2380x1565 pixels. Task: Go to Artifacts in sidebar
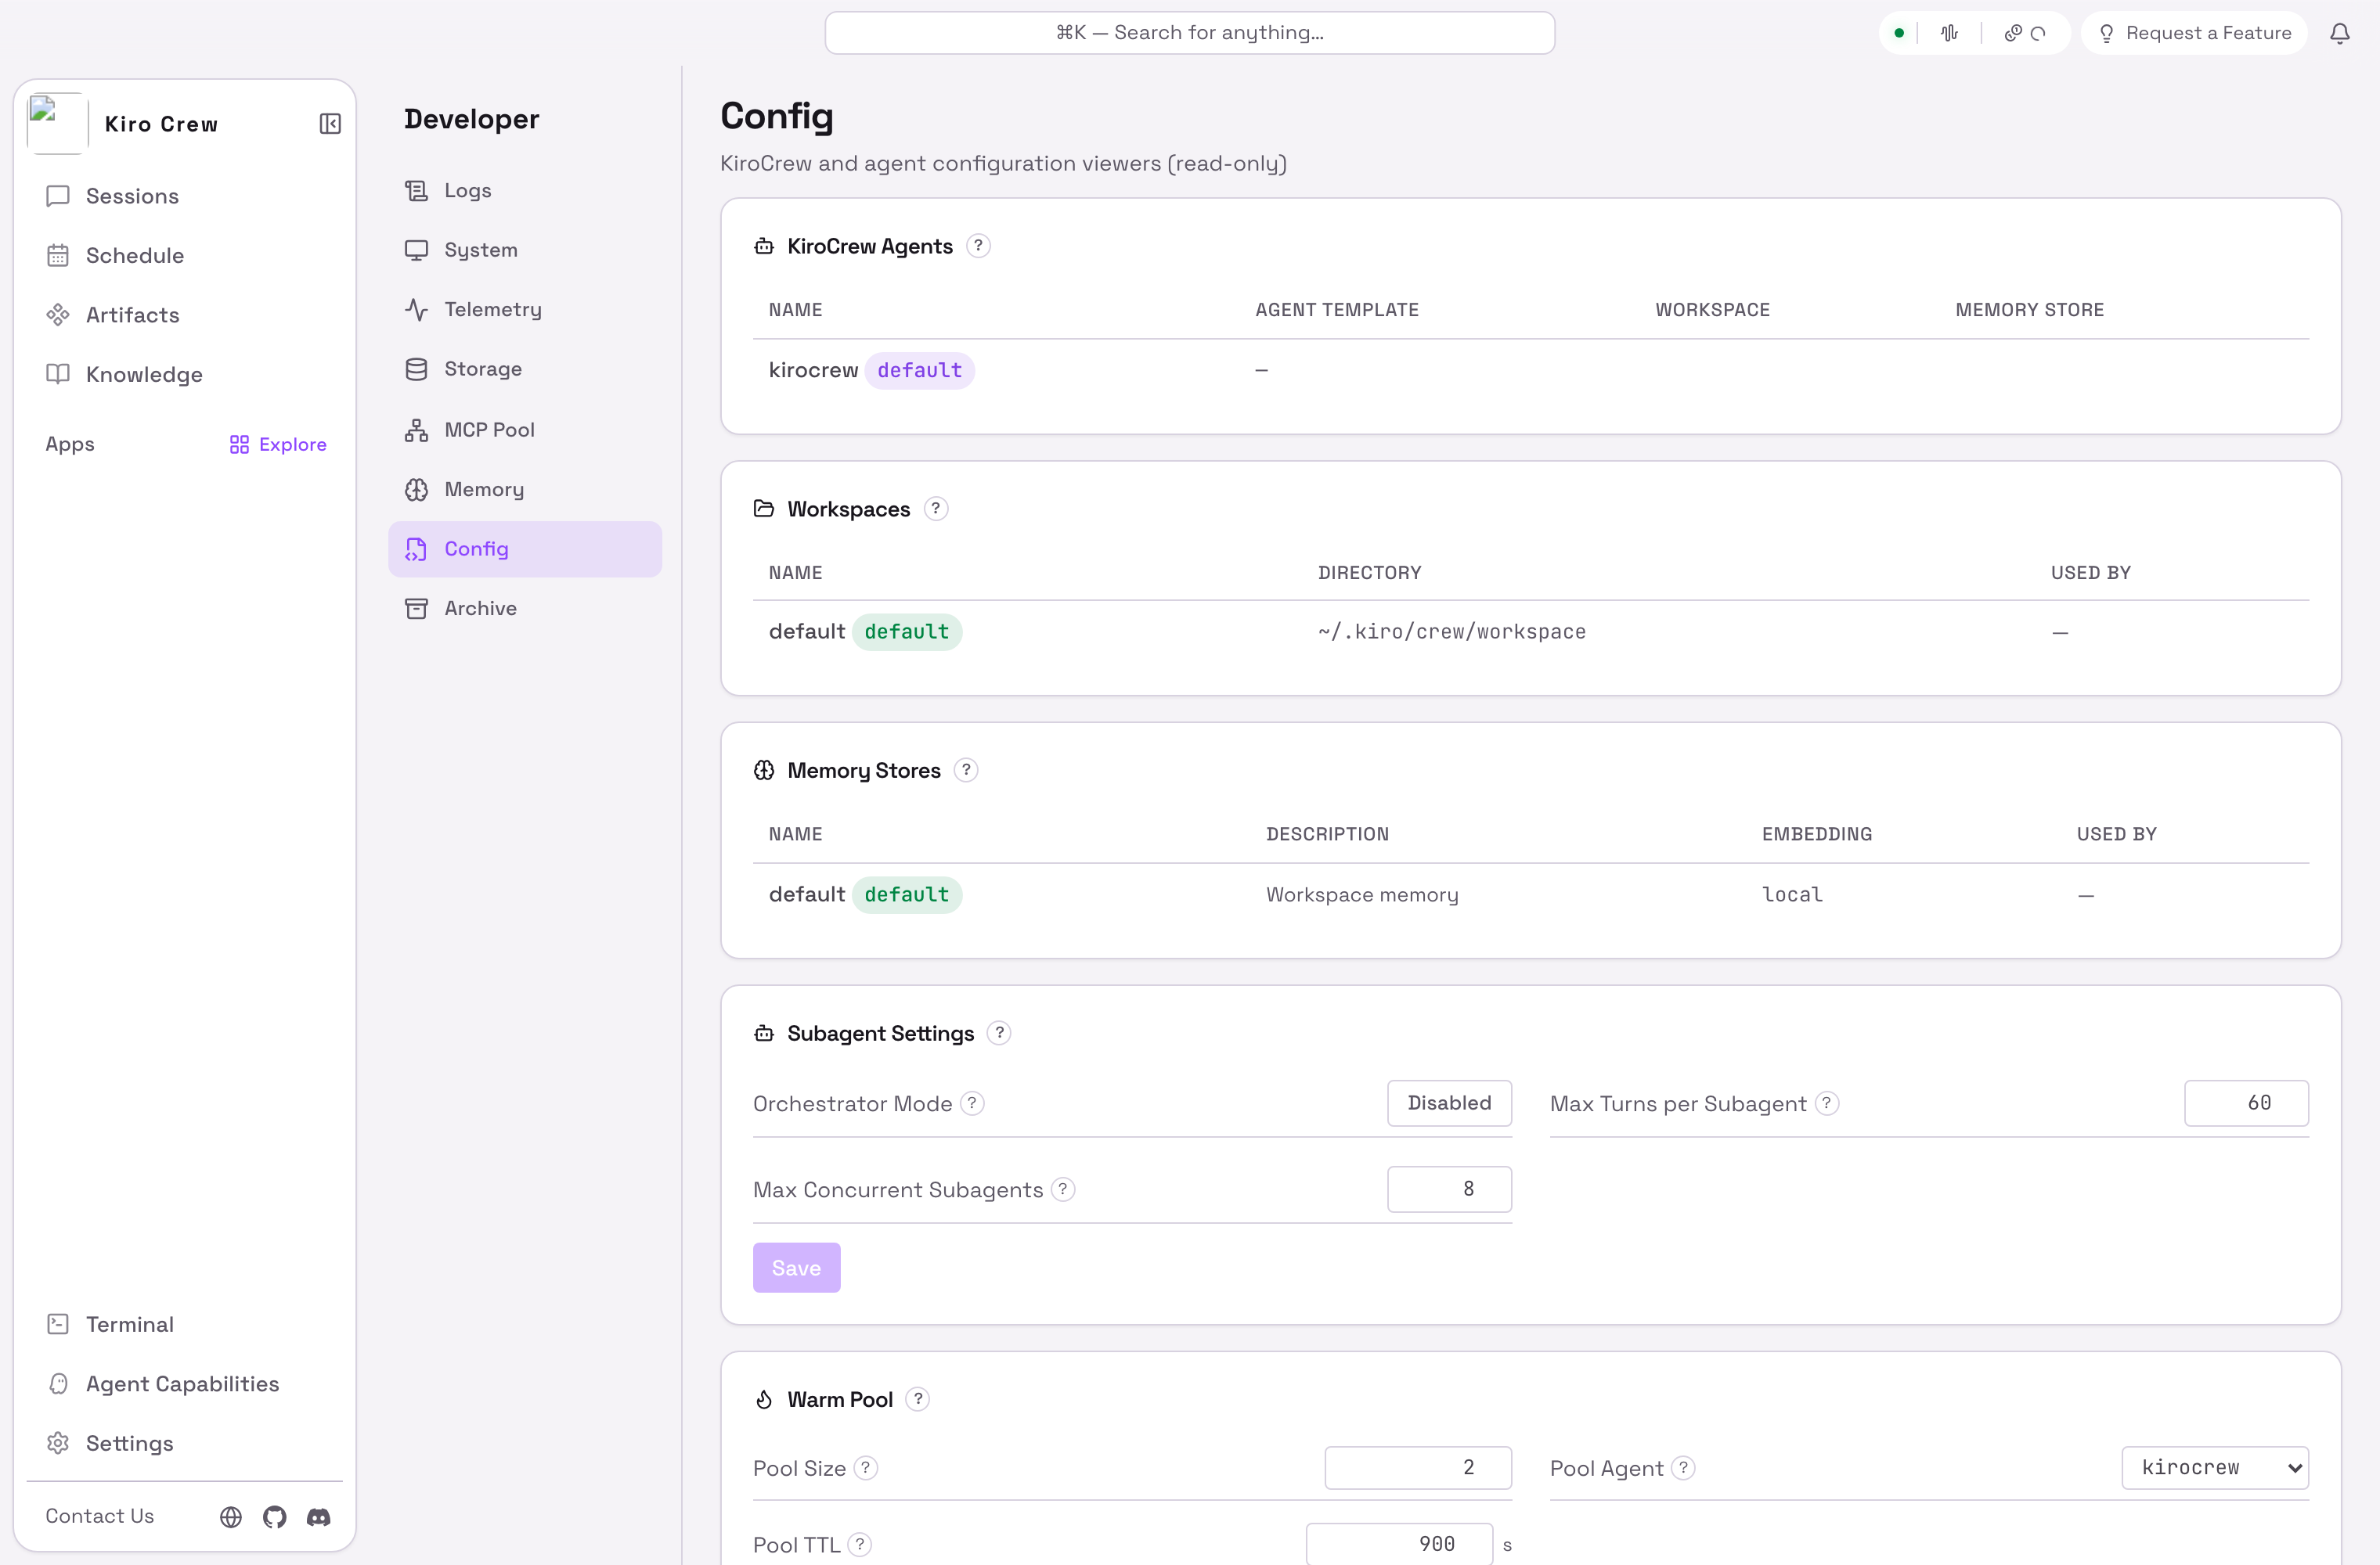coord(185,315)
